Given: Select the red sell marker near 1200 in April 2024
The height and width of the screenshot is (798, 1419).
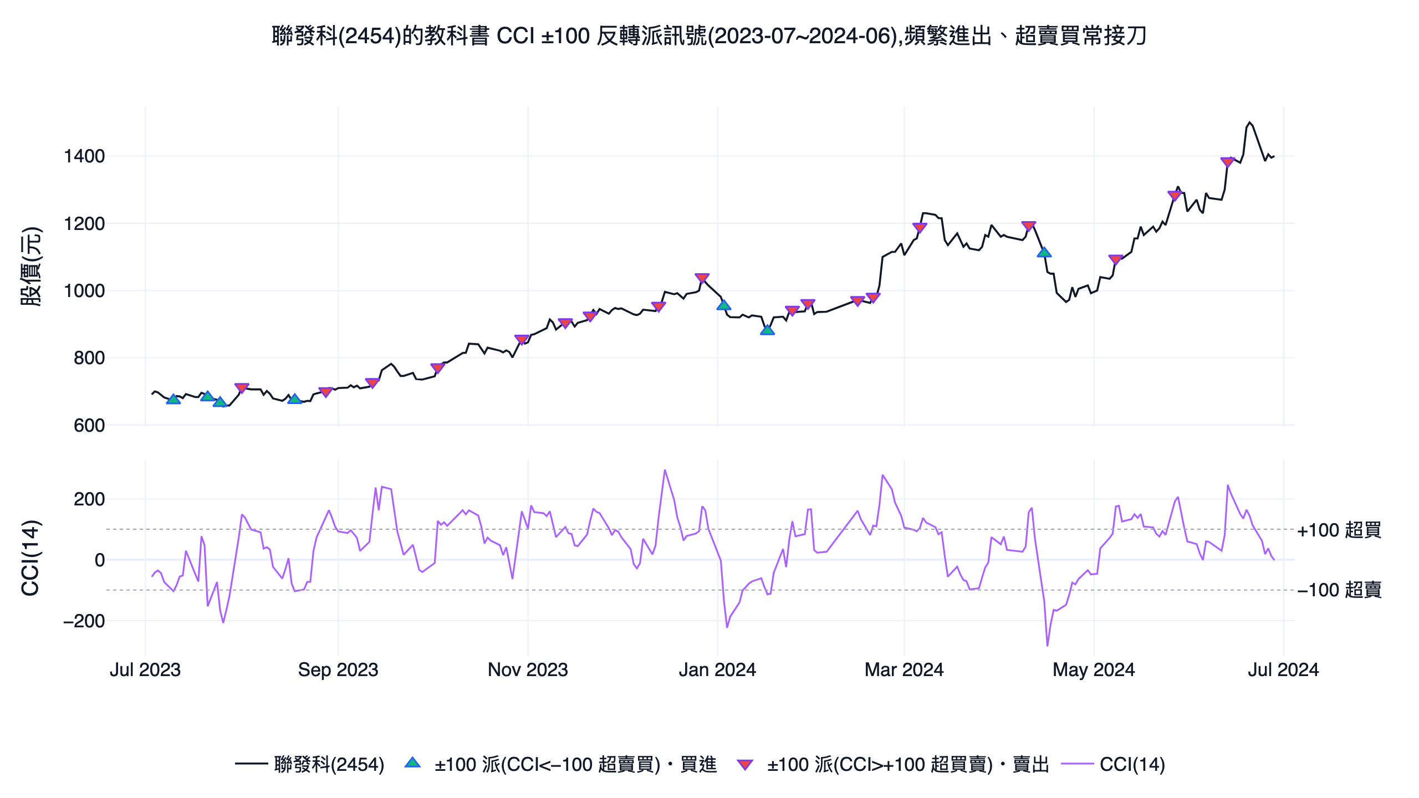Looking at the screenshot, I should (x=1029, y=226).
